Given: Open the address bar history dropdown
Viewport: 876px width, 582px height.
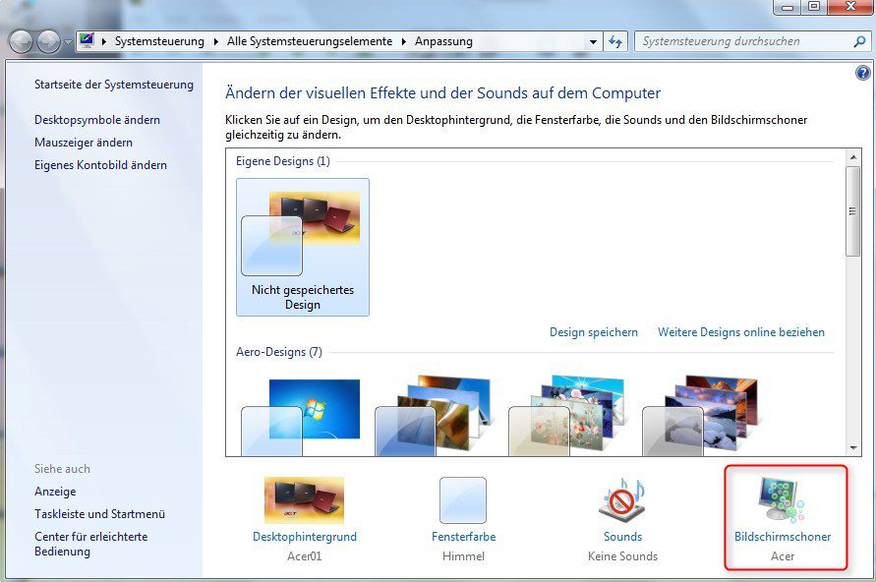Looking at the screenshot, I should (x=594, y=41).
